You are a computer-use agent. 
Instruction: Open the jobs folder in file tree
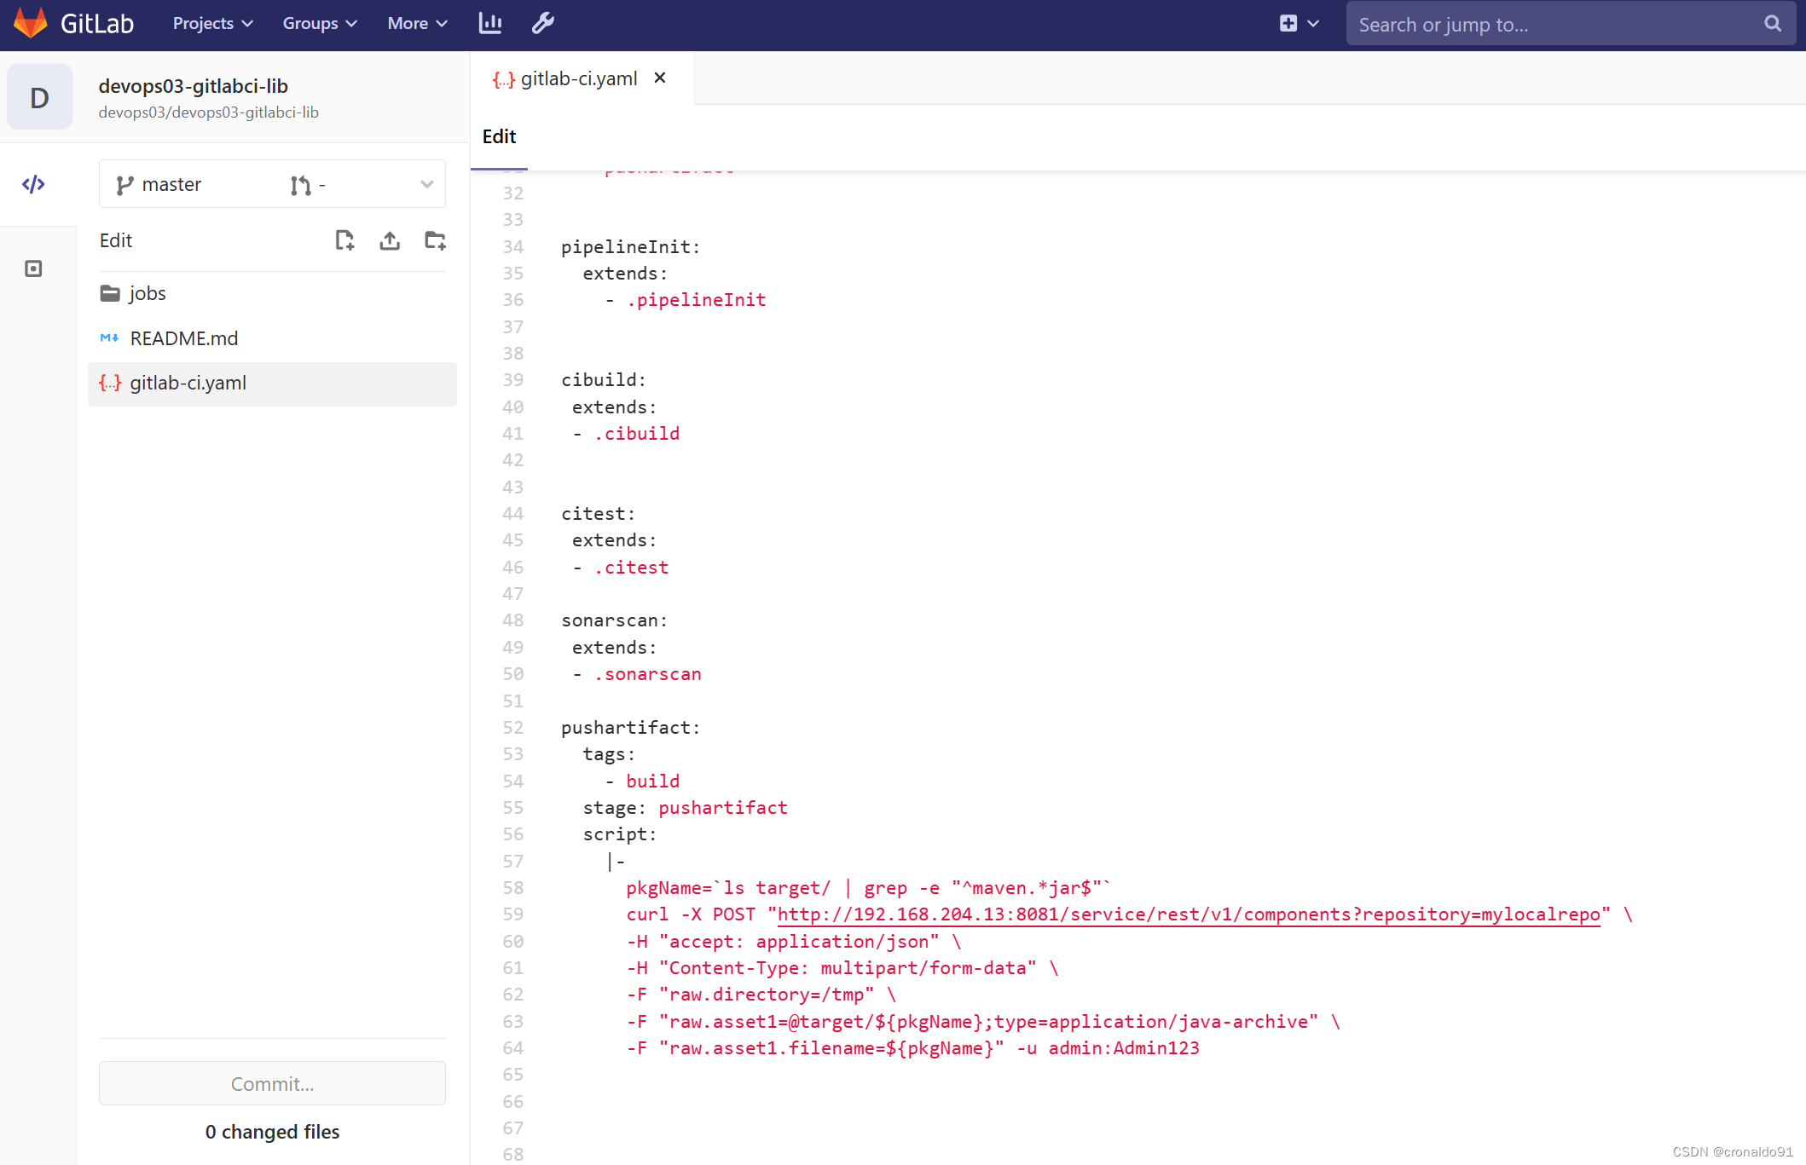(x=148, y=292)
